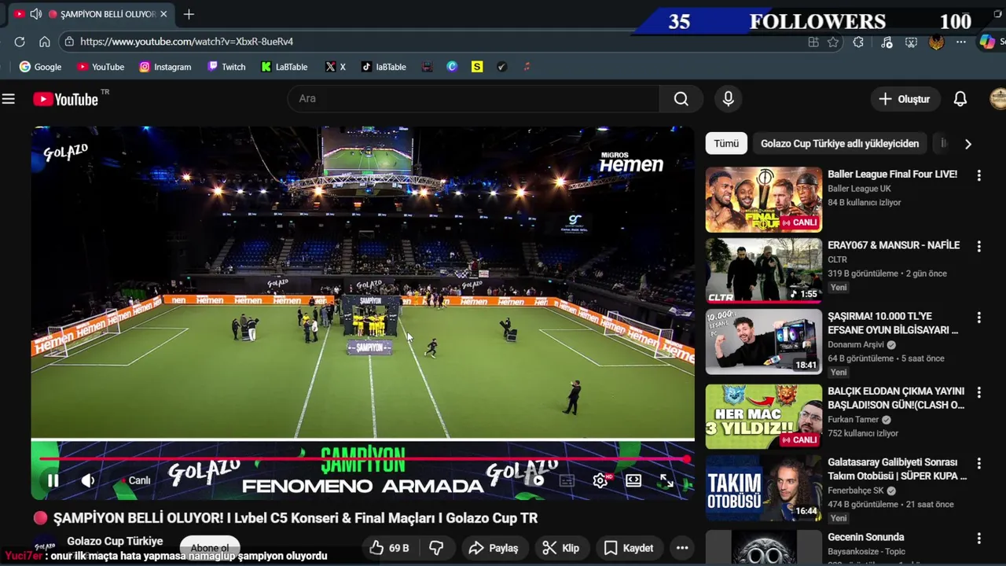Pause the live video
This screenshot has height=566, width=1006.
pos(53,480)
